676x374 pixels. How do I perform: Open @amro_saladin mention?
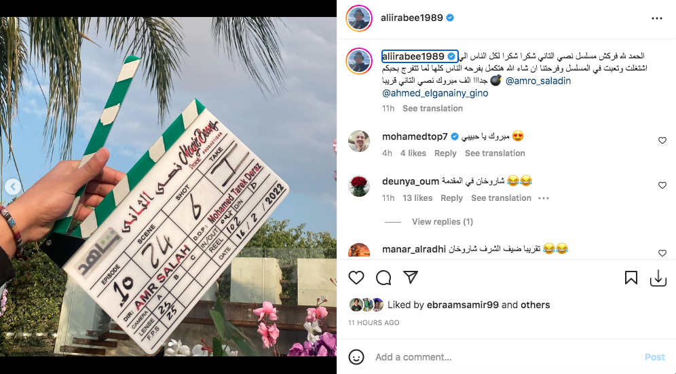point(538,81)
